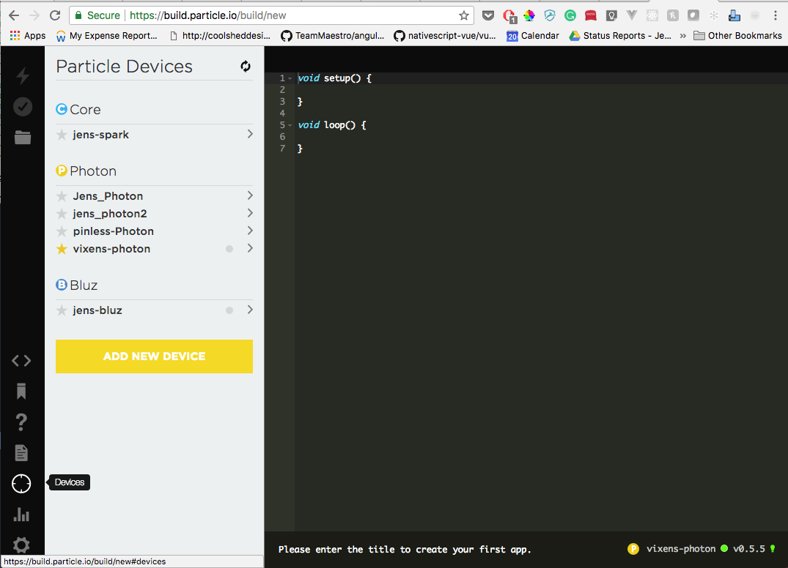Image resolution: width=788 pixels, height=568 pixels.
Task: Star the jens-bluz device
Action: coord(62,310)
